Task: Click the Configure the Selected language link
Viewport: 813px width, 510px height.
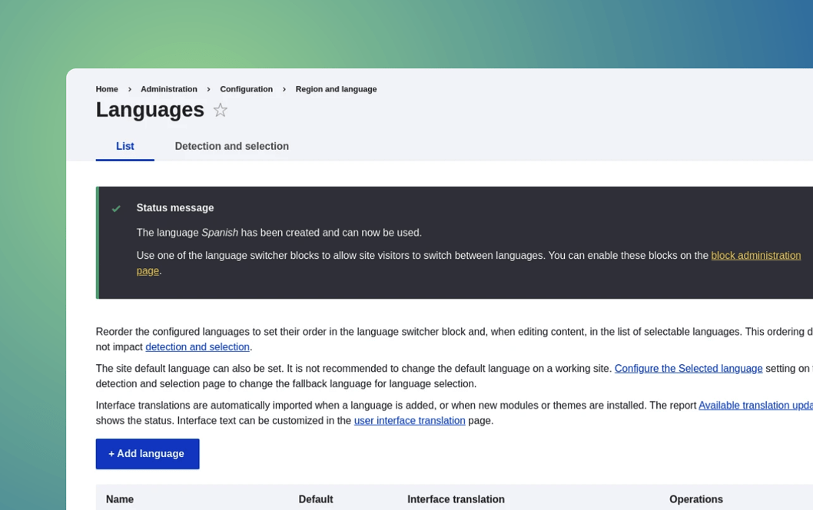Action: [x=688, y=369]
